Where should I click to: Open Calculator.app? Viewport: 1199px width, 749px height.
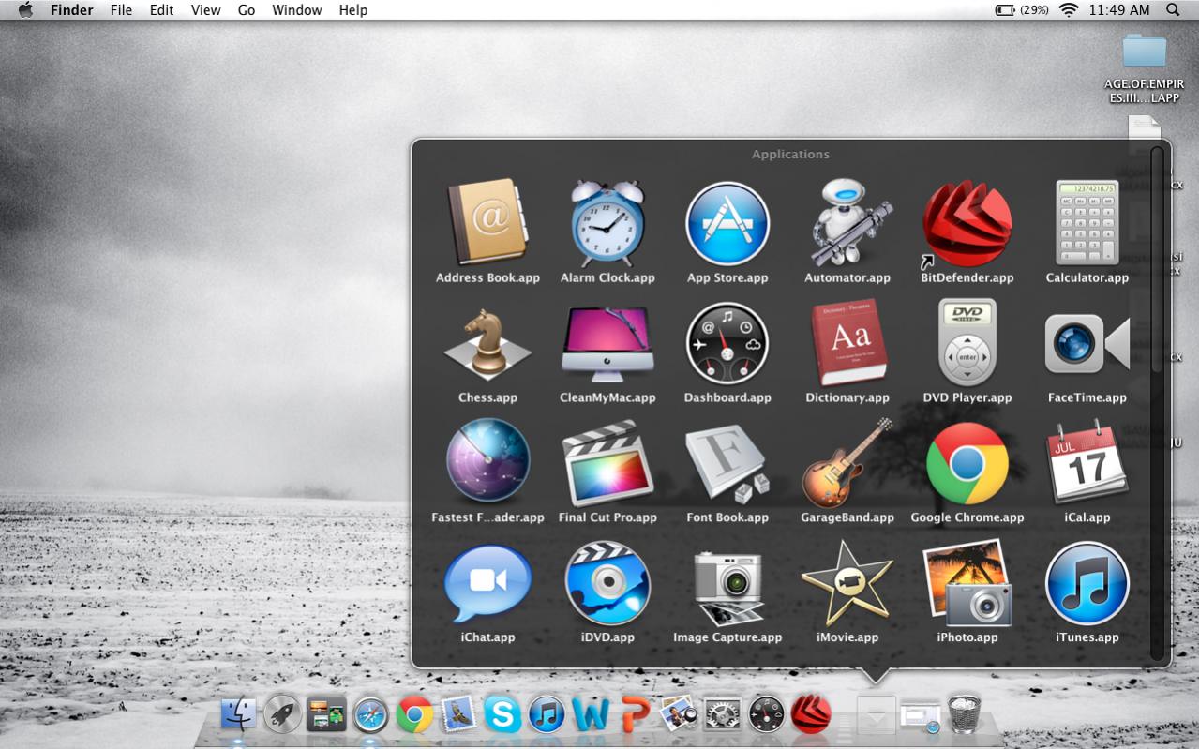point(1087,223)
